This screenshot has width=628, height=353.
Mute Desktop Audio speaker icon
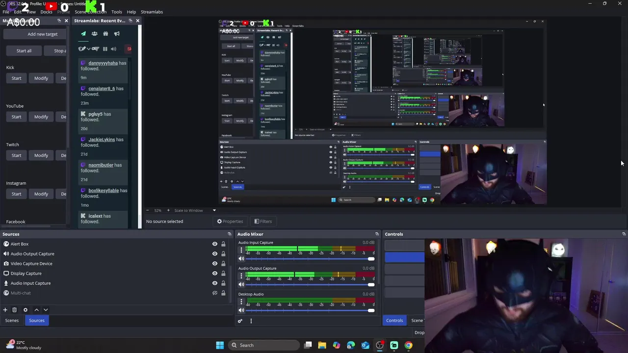point(241,310)
